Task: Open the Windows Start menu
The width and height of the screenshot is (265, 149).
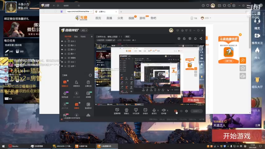Action: tap(3, 146)
